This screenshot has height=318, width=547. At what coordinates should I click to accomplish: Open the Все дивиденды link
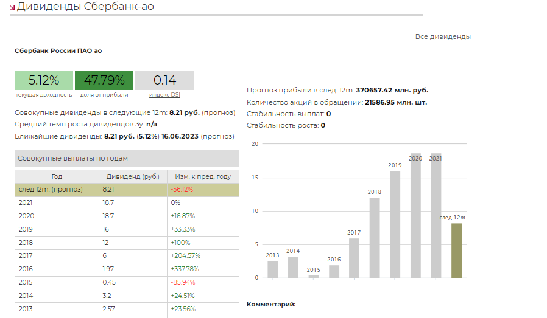pyautogui.click(x=443, y=36)
